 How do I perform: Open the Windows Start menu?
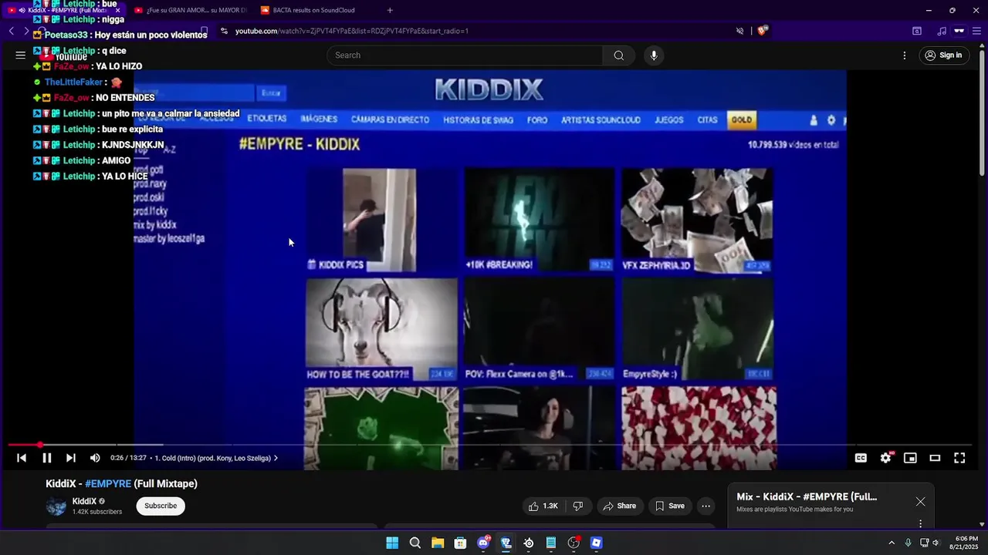392,543
